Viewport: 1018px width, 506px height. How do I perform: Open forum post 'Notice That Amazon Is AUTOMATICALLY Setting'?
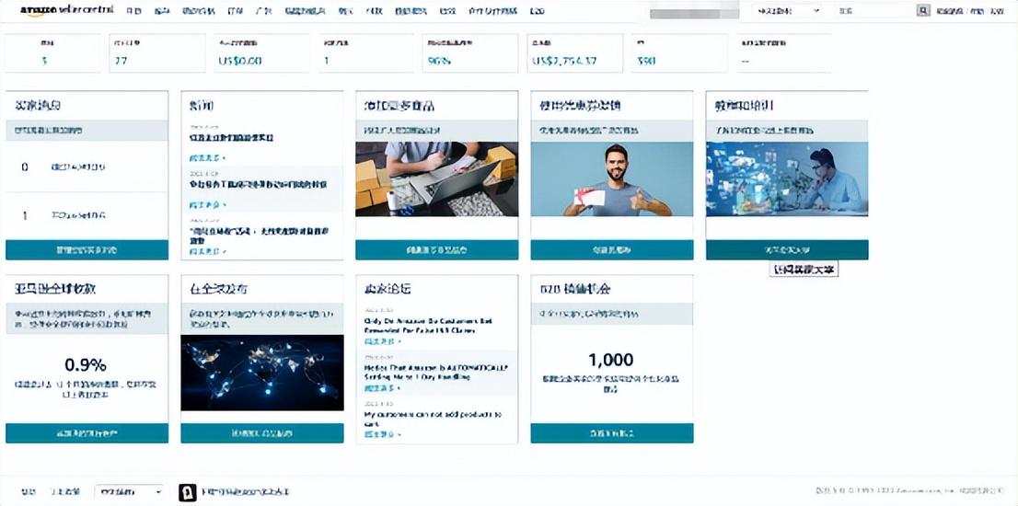pos(436,372)
